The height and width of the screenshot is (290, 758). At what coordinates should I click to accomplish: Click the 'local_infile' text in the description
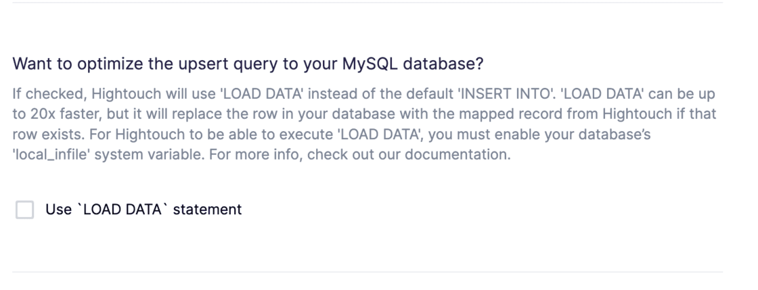click(x=48, y=153)
